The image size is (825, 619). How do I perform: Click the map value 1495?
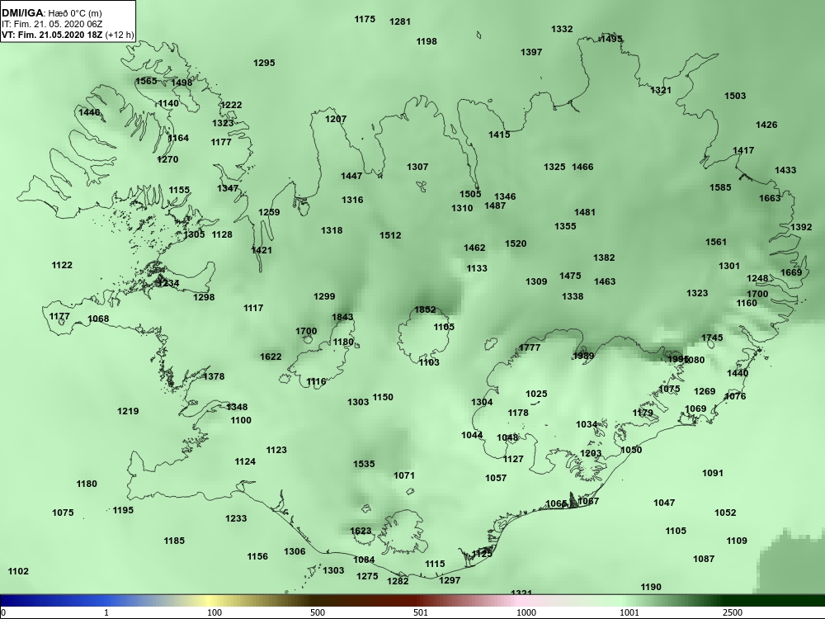[x=610, y=39]
